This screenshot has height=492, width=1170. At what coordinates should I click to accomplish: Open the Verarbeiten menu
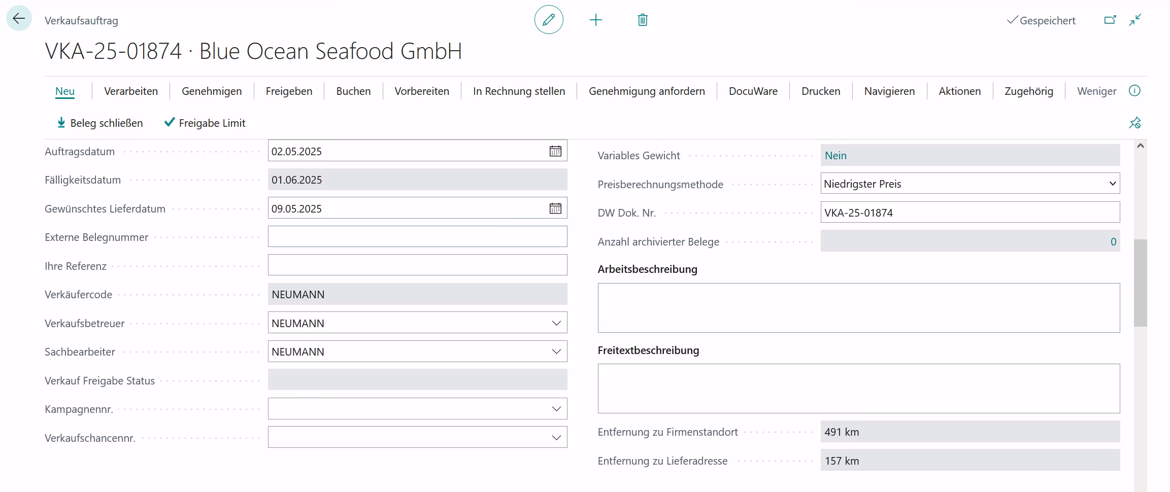131,91
